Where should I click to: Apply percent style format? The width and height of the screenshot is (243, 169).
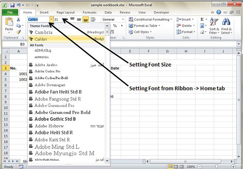115,26
